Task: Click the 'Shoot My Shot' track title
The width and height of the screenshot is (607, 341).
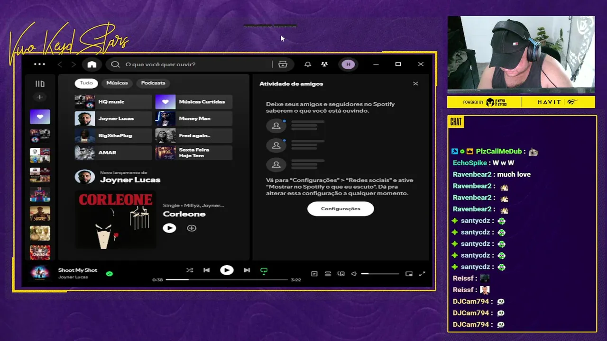Action: 78,270
